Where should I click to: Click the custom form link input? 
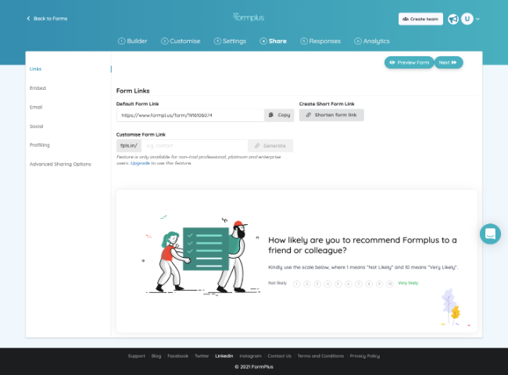(195, 146)
